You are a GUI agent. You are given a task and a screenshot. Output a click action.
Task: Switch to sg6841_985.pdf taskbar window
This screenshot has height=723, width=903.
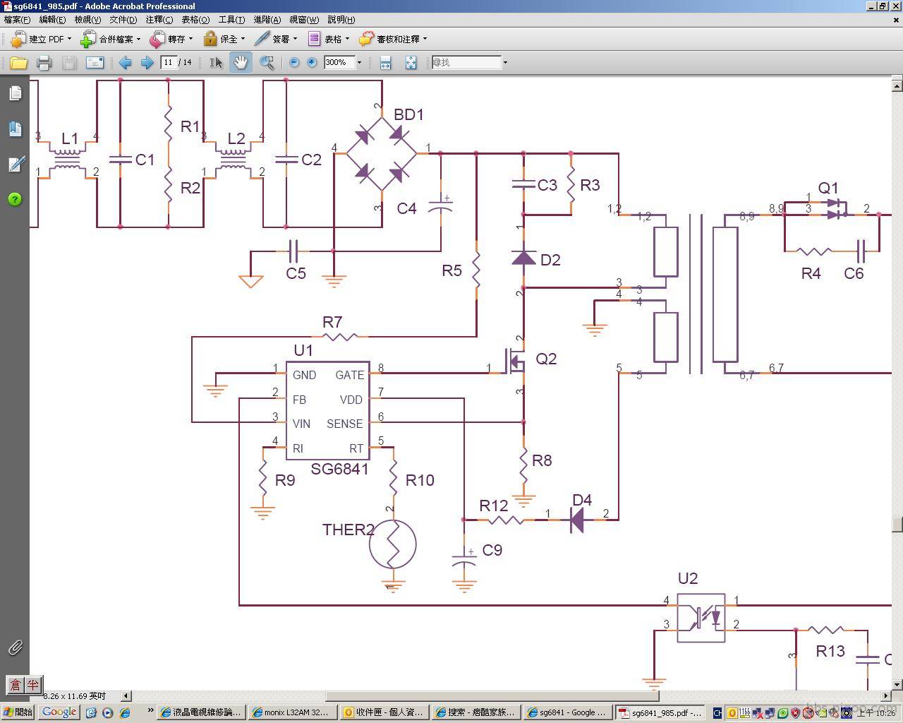(x=660, y=712)
